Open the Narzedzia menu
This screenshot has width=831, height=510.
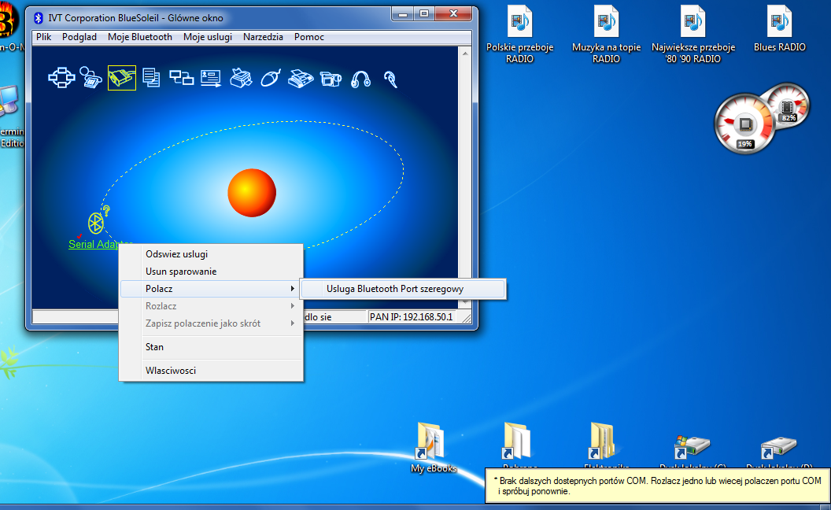(x=263, y=37)
